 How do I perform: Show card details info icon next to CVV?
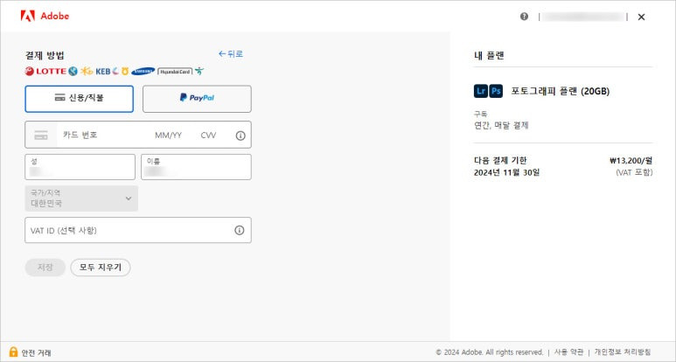(x=240, y=136)
